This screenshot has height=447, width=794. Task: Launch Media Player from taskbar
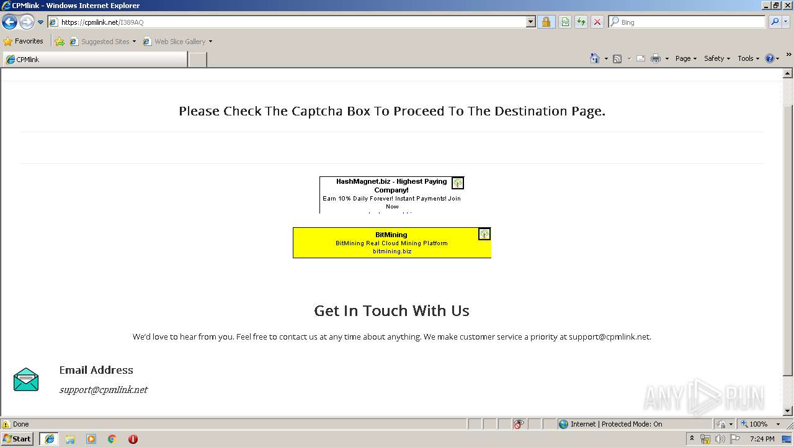(x=91, y=439)
